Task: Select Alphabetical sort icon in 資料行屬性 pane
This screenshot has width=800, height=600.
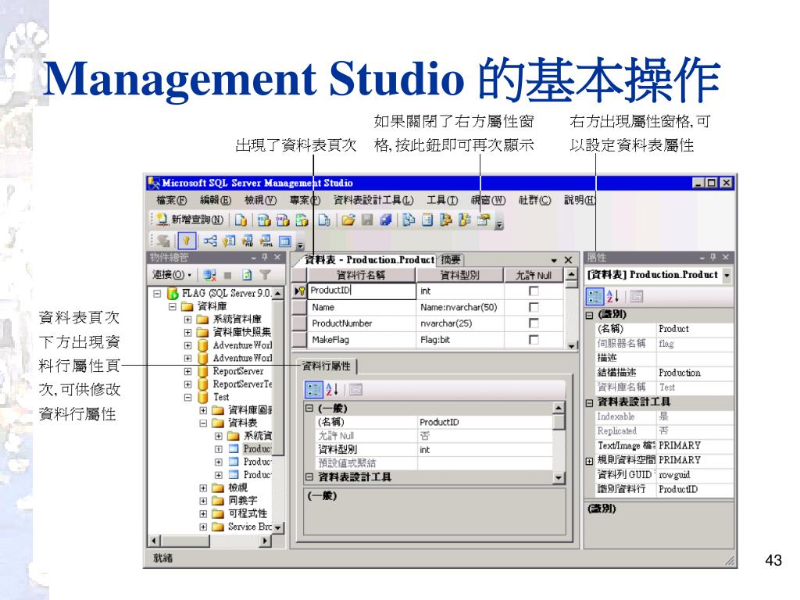Action: click(x=332, y=390)
